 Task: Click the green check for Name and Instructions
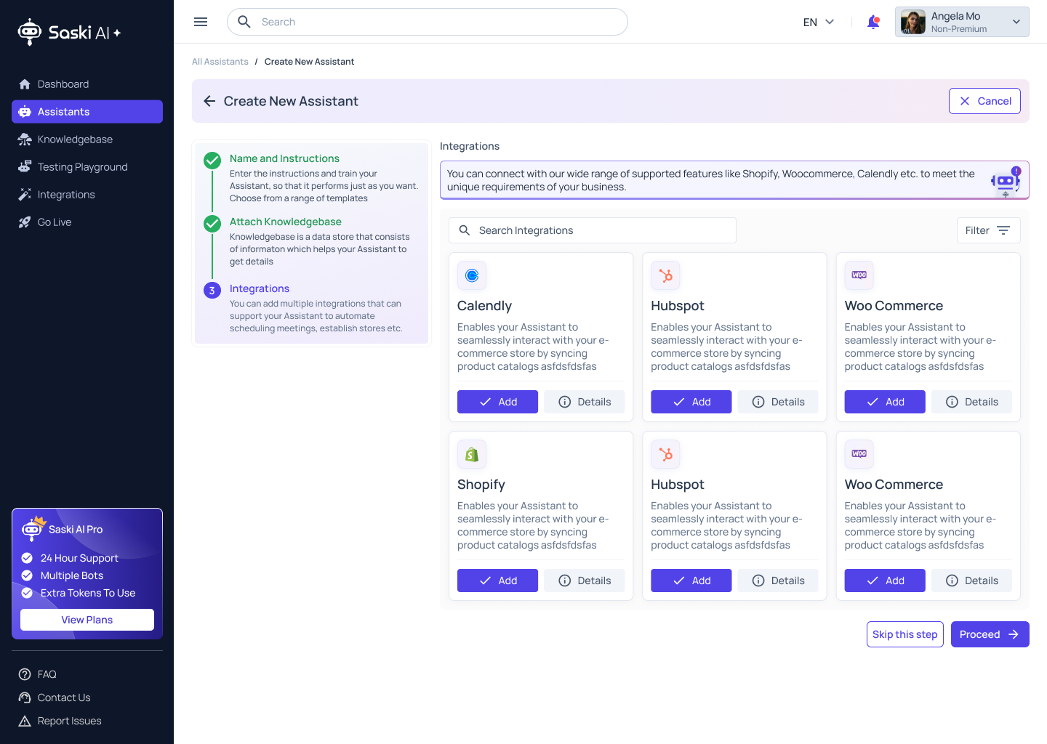pyautogui.click(x=212, y=161)
